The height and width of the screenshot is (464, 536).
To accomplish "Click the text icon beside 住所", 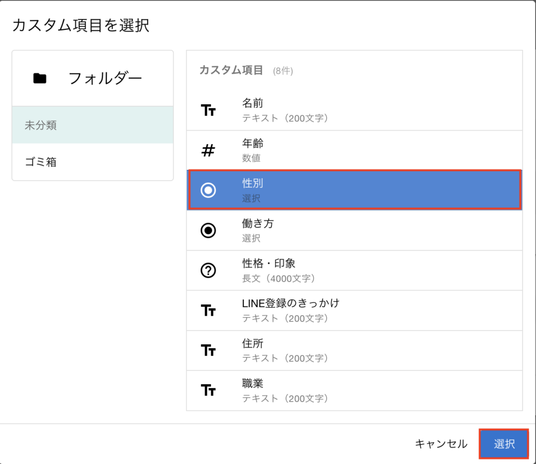I will tap(208, 350).
